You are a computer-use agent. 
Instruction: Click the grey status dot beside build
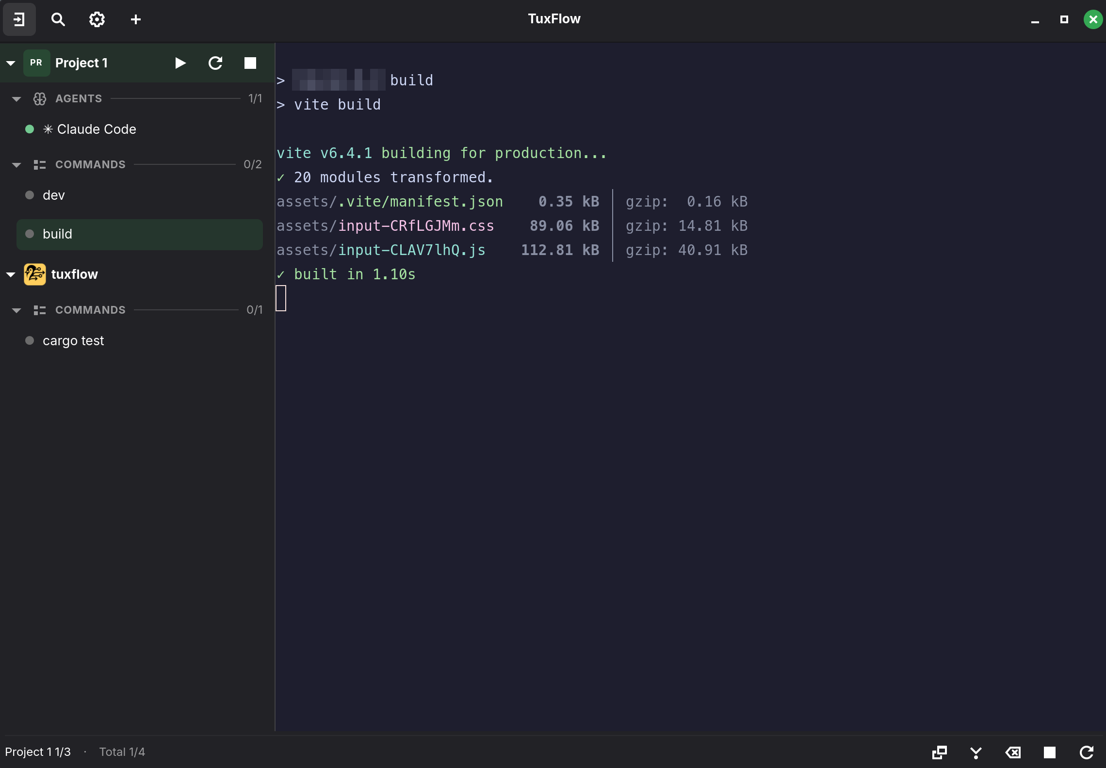tap(30, 234)
